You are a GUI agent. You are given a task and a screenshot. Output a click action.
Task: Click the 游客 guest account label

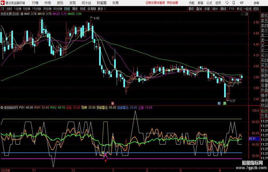click(x=256, y=3)
